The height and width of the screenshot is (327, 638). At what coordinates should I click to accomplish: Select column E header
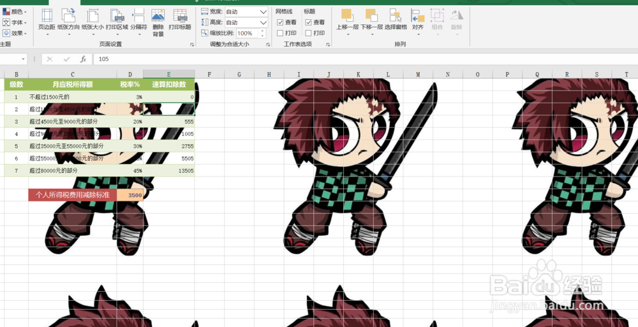pyautogui.click(x=169, y=75)
